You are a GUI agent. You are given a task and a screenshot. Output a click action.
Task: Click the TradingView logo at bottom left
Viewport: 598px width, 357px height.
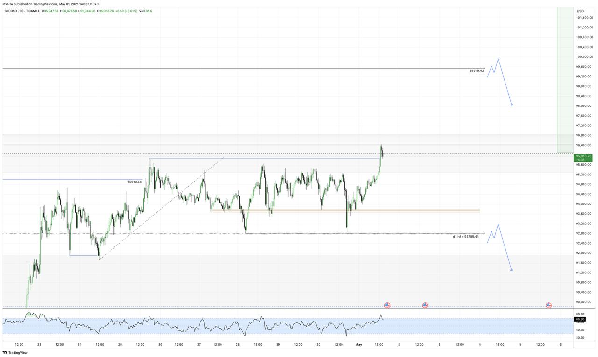click(x=15, y=353)
